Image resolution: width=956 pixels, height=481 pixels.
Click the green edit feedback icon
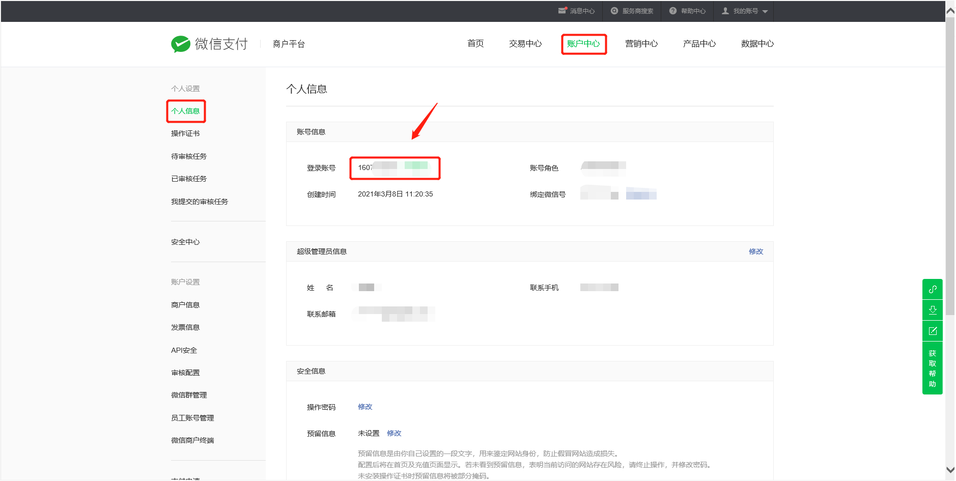pos(933,331)
